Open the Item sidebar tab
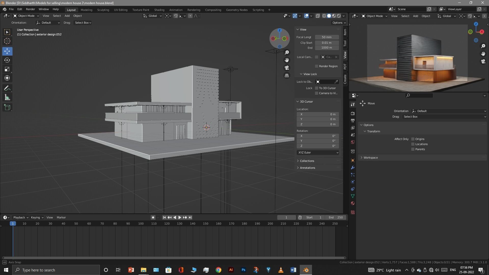The width and height of the screenshot is (489, 275). click(345, 32)
